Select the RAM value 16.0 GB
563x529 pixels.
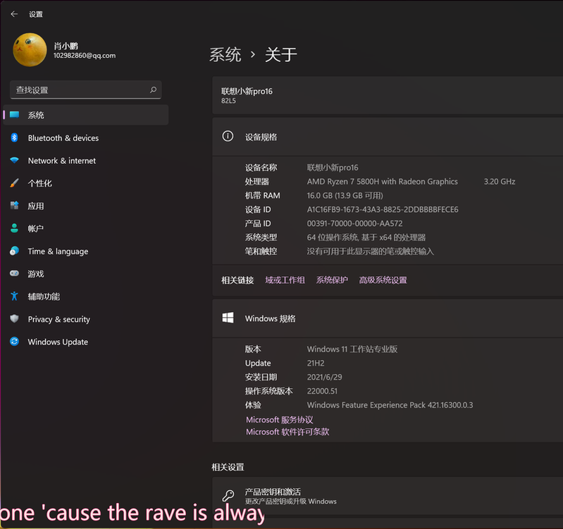point(345,196)
